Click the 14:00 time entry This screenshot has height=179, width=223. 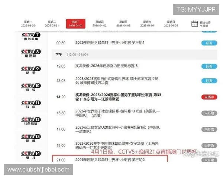point(61,97)
